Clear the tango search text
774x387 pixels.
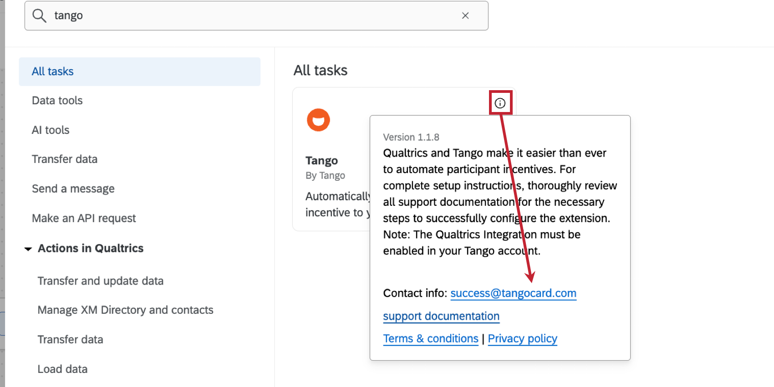pyautogui.click(x=465, y=15)
